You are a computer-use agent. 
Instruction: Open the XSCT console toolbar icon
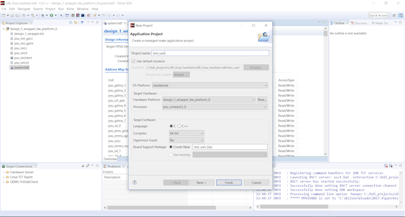tap(83, 15)
